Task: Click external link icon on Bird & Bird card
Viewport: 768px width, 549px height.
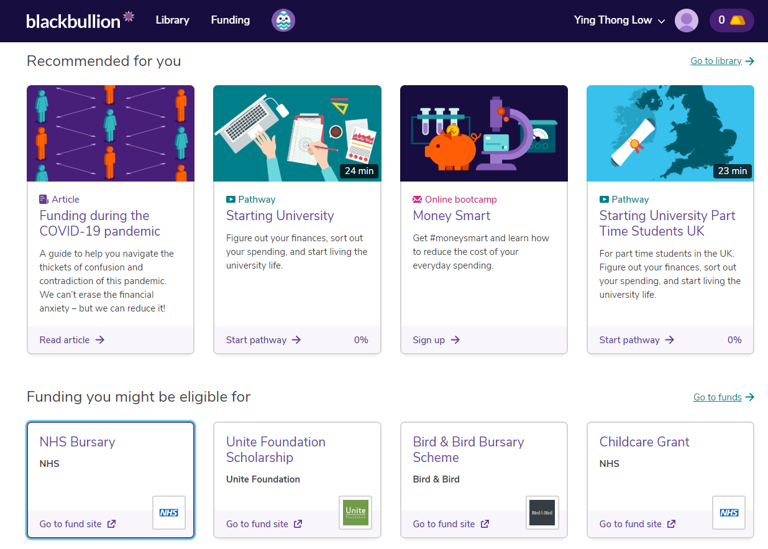Action: click(485, 524)
